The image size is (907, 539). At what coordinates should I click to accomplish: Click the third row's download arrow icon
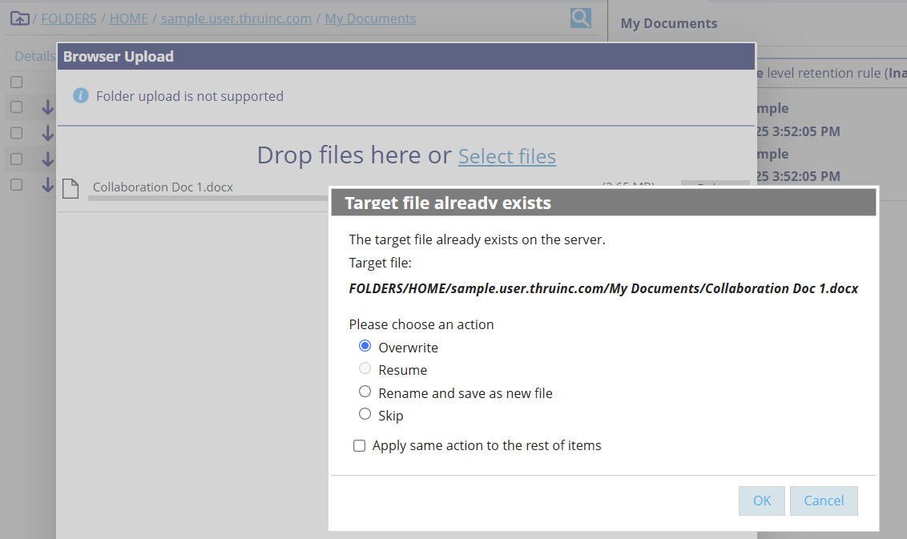tap(47, 159)
